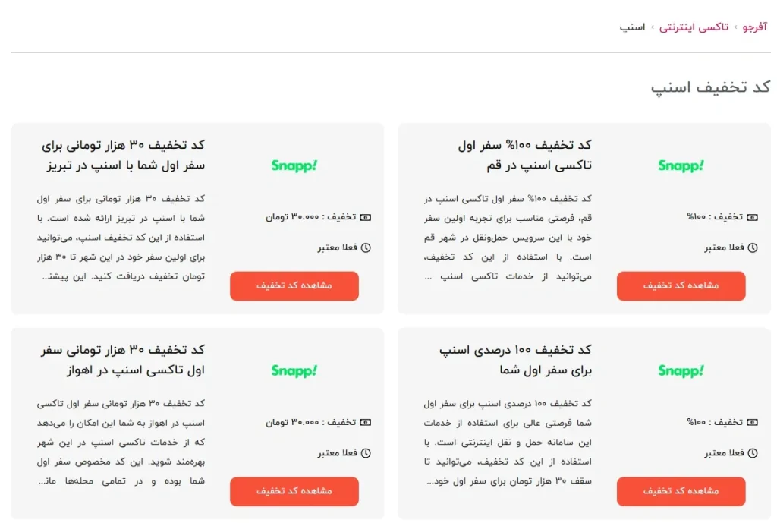Click the clock icon on the bottom-right Snapp card
777x523 pixels.
coord(753,452)
